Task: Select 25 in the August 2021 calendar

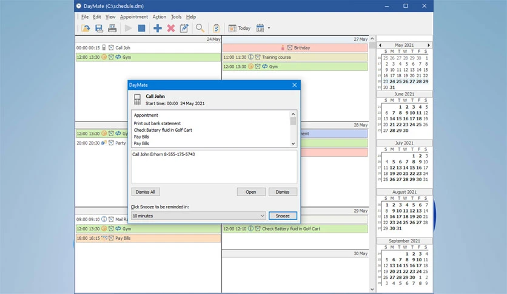Action: 406,222
